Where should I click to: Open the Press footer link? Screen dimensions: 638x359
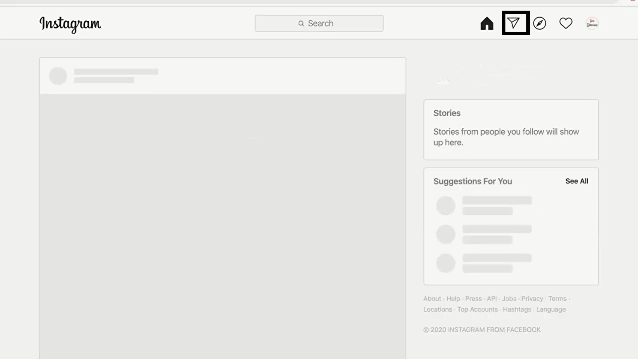click(473, 299)
